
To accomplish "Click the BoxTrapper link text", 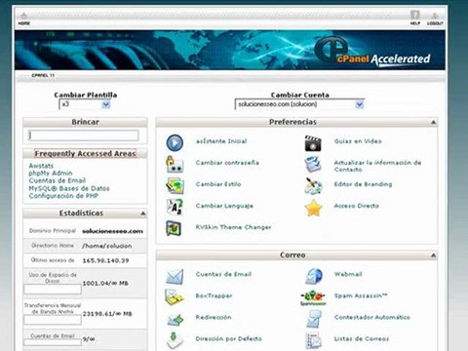I will pos(214,295).
